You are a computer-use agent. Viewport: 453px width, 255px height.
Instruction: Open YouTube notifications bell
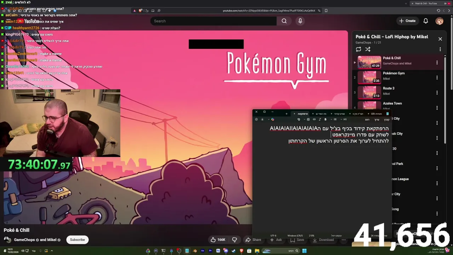point(426,21)
